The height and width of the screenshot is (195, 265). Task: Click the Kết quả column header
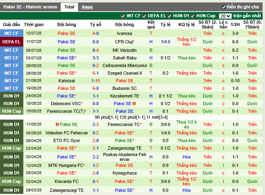coord(151,24)
